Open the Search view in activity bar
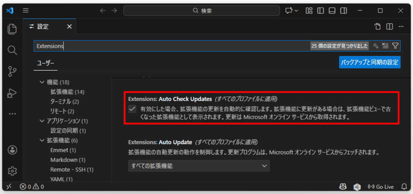 pos(12,50)
